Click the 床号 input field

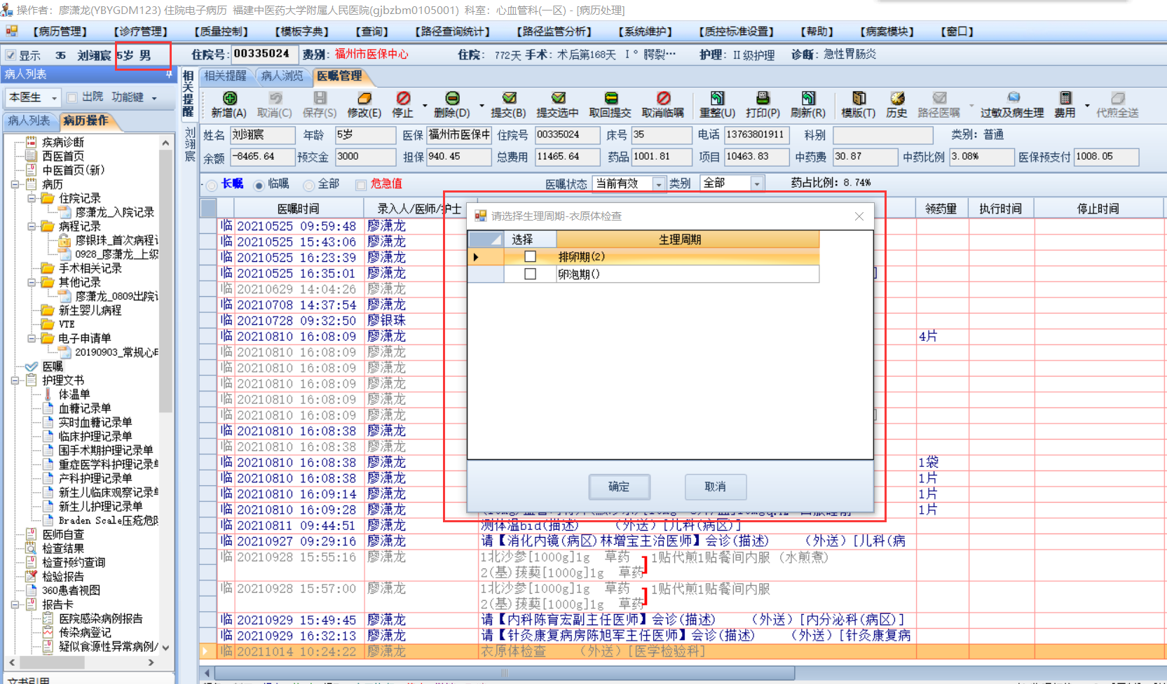[662, 134]
